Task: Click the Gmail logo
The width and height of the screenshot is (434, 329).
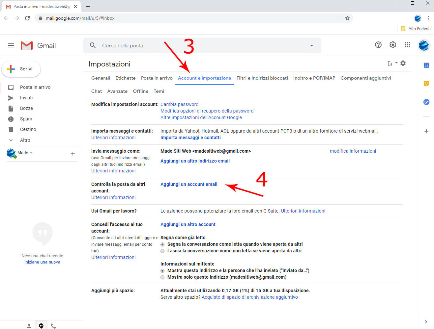Action: pos(38,45)
